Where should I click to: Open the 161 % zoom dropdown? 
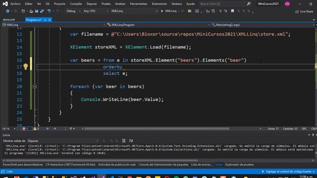pos(9,129)
